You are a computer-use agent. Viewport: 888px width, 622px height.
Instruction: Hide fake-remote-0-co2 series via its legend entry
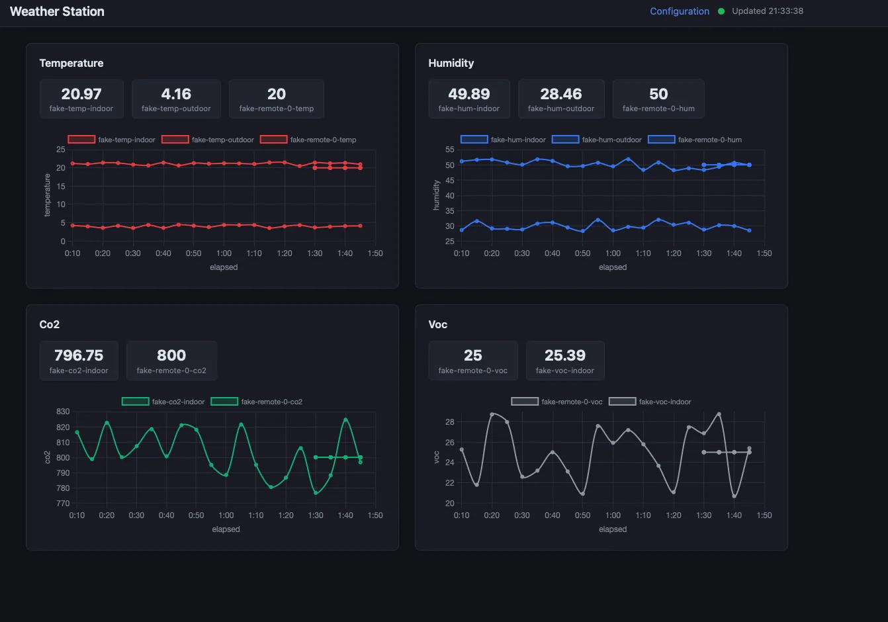click(257, 402)
